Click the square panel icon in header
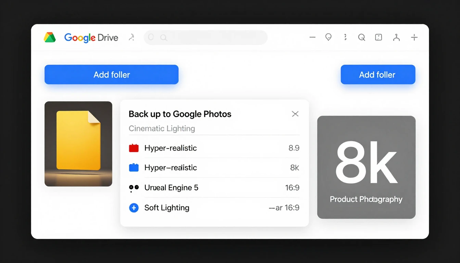Screen dimensions: 460x263 (x=379, y=37)
